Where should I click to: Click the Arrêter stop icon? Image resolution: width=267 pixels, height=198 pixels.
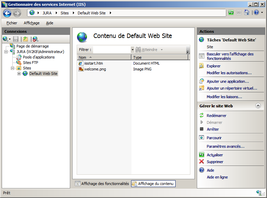(202, 129)
